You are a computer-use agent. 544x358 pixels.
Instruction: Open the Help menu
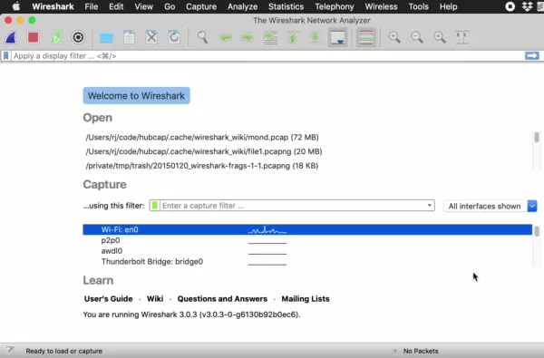pos(448,6)
